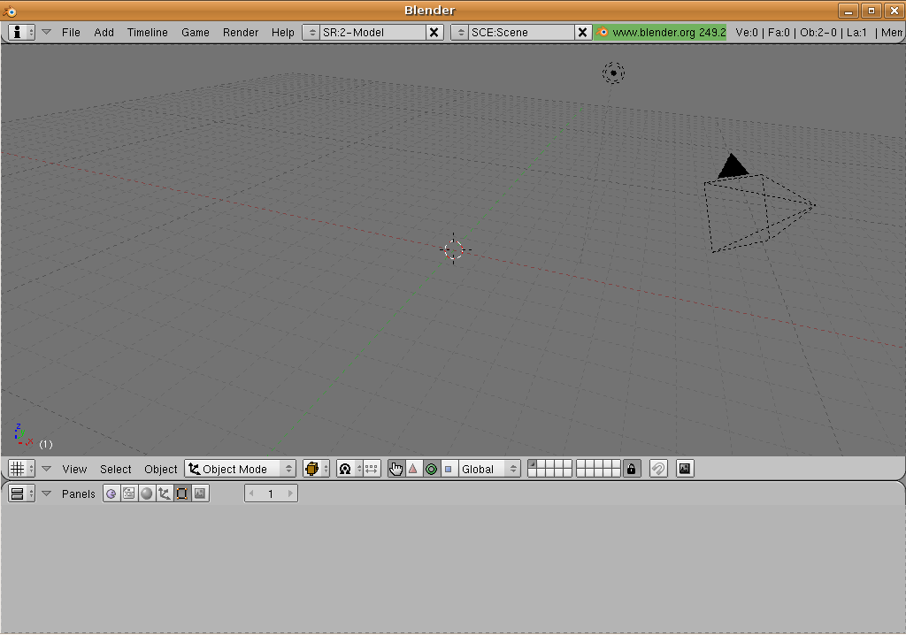
Task: Open the SCE:Scene browse arrows
Action: click(460, 33)
